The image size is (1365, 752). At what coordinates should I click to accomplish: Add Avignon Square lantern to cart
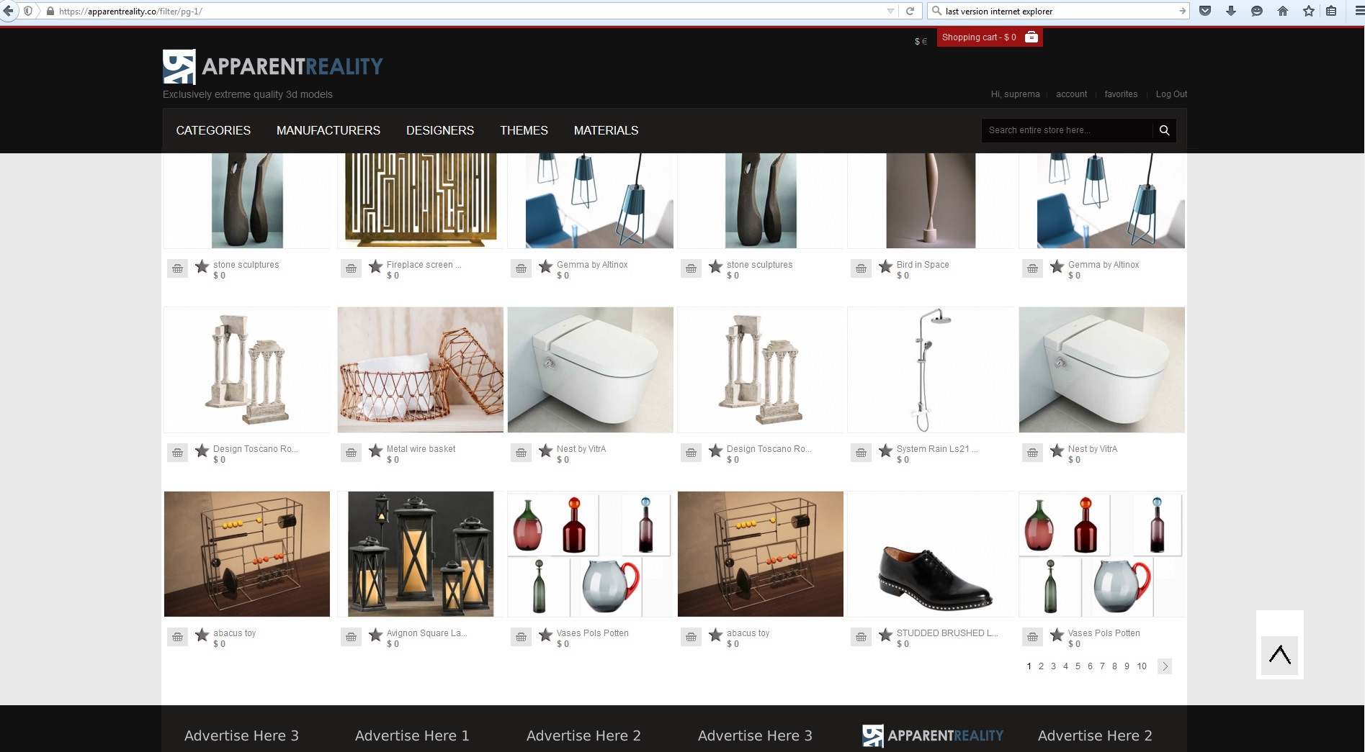[x=351, y=638]
